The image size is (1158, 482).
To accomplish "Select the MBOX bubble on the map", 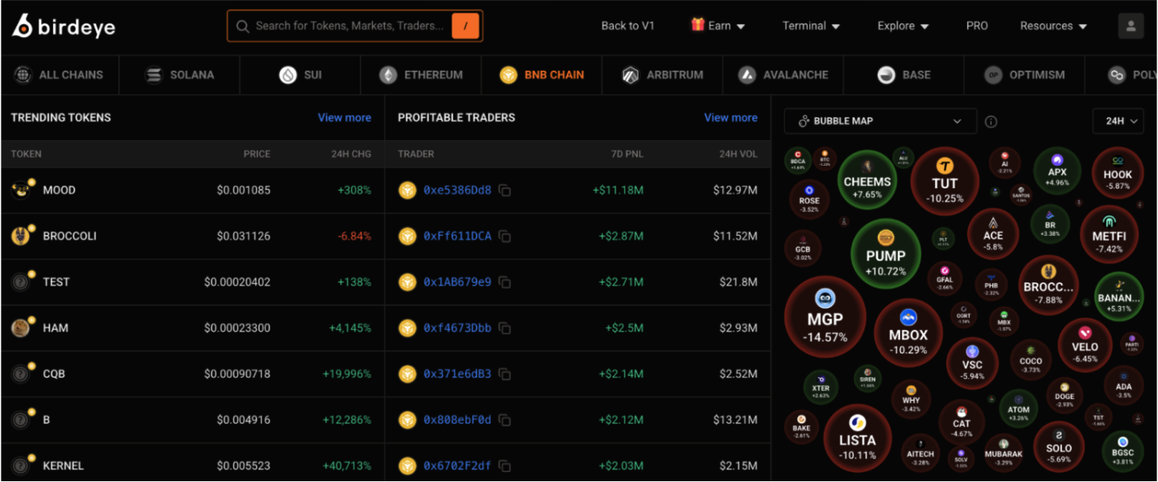I will 908,332.
